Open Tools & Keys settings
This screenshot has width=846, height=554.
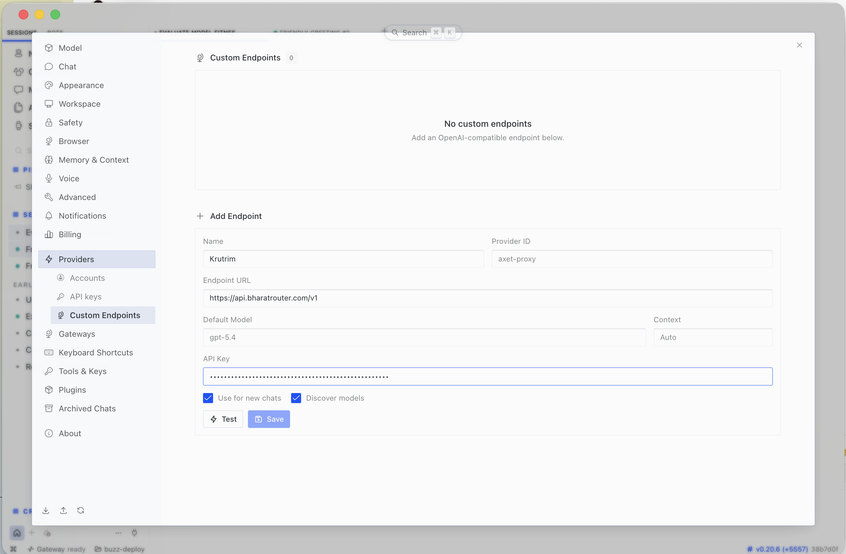tap(97, 371)
